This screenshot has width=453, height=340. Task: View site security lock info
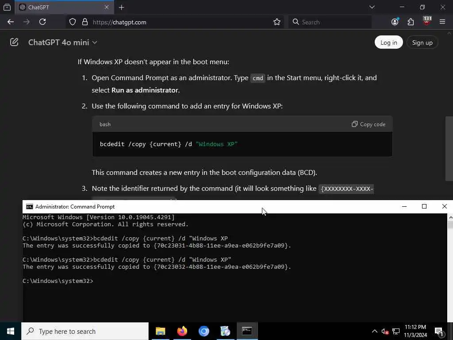(x=84, y=22)
